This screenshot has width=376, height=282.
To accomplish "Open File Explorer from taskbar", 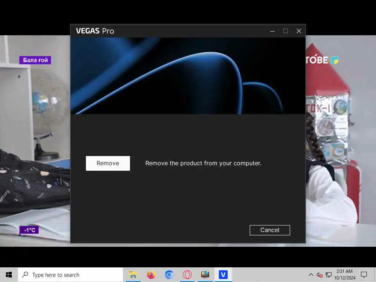I will tap(133, 275).
